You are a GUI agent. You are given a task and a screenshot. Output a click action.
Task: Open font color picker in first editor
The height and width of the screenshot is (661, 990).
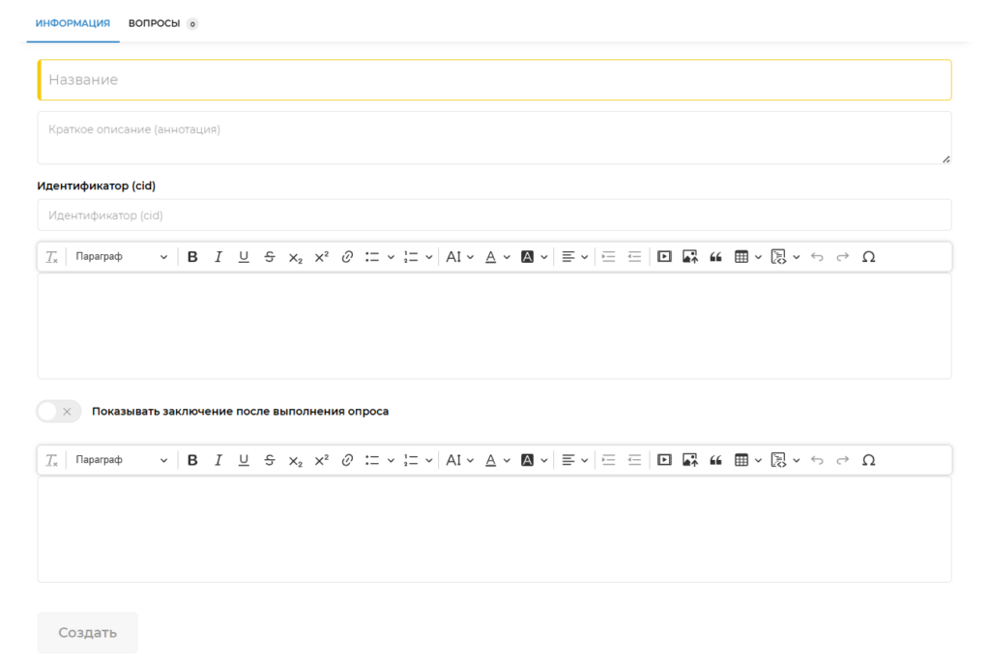[x=497, y=257]
